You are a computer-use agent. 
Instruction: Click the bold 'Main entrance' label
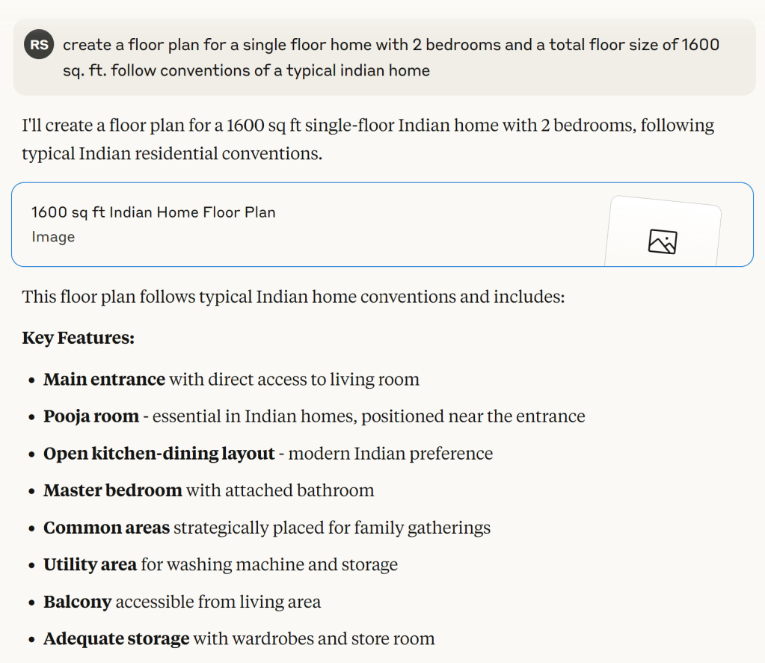[104, 379]
